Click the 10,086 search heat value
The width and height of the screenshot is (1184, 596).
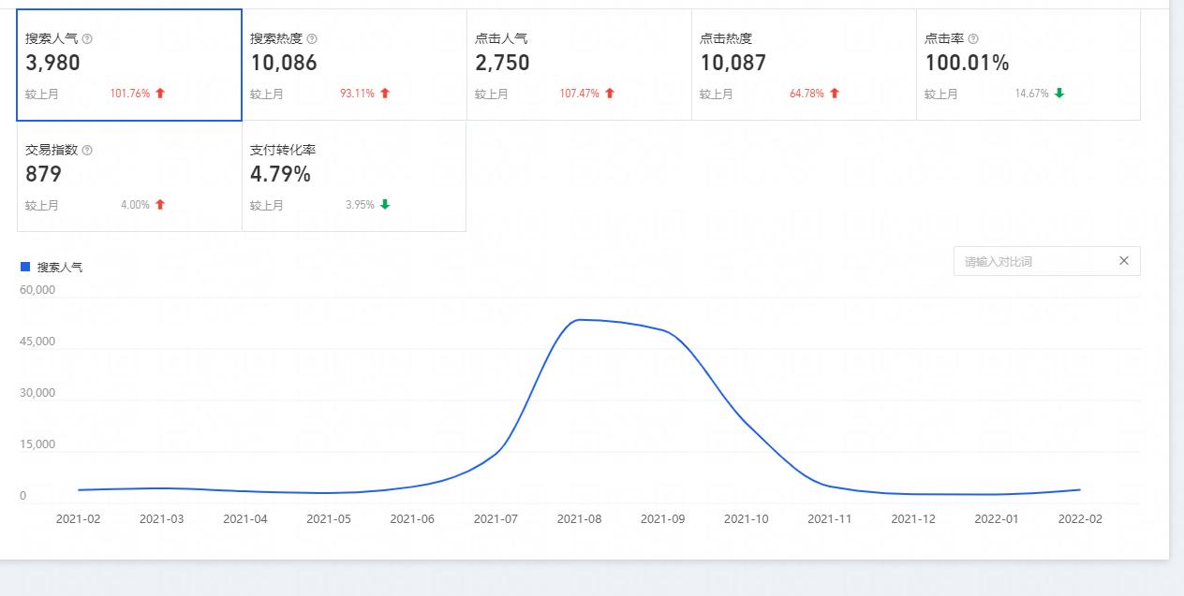click(284, 64)
